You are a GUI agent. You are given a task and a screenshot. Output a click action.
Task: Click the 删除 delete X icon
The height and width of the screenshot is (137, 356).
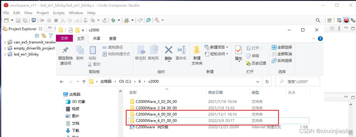click(x=168, y=50)
